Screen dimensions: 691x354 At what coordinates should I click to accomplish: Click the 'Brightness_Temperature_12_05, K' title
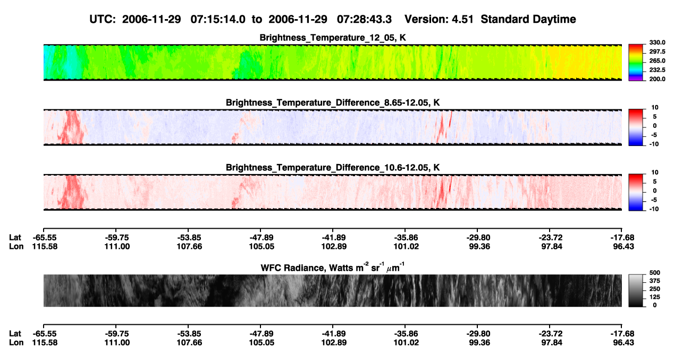pyautogui.click(x=333, y=38)
